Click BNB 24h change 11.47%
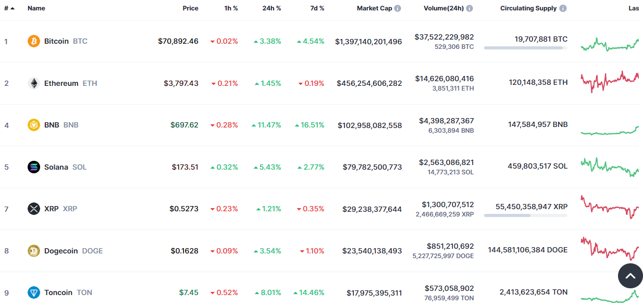Screen dimensions: 643x306 tap(266, 125)
